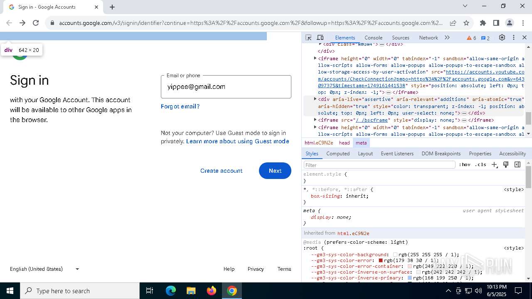Select head breadcrumb
The width and height of the screenshot is (532, 299).
point(344,143)
